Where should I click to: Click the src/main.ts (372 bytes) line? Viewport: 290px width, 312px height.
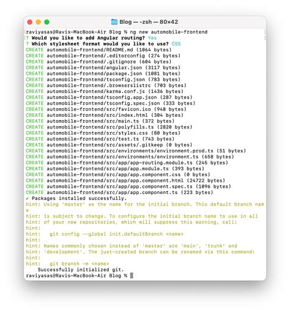click(100, 121)
